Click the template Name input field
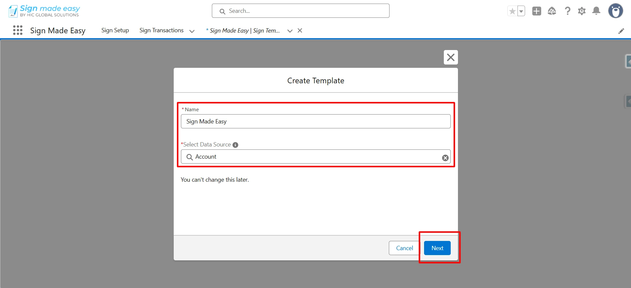The height and width of the screenshot is (288, 631). point(316,121)
